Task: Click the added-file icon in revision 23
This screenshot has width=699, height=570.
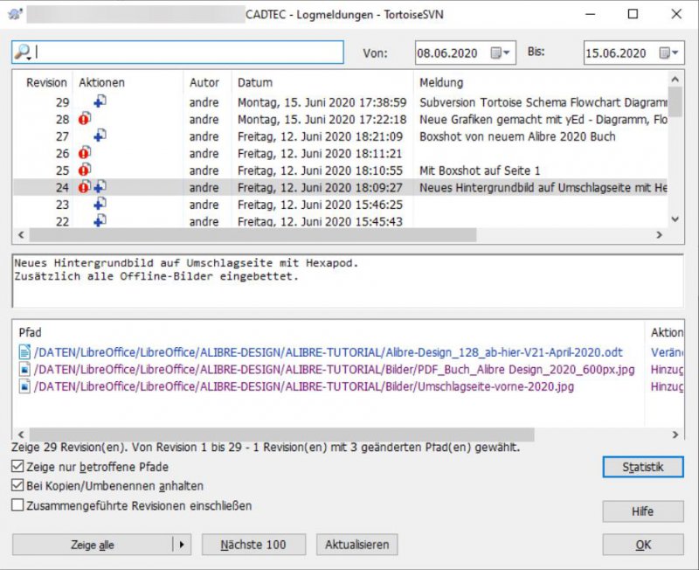Action: click(100, 205)
